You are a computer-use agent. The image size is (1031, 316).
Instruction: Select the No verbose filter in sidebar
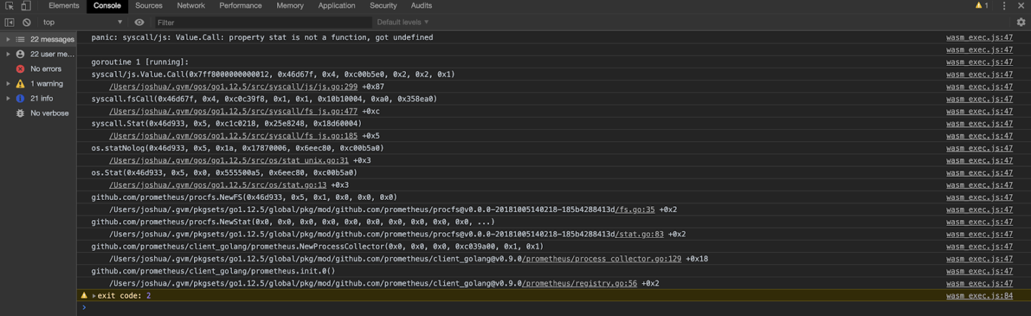click(49, 113)
